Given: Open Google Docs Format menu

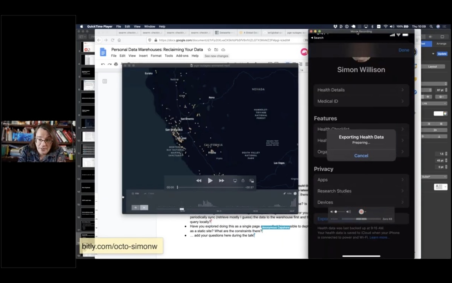Looking at the screenshot, I should click(156, 56).
